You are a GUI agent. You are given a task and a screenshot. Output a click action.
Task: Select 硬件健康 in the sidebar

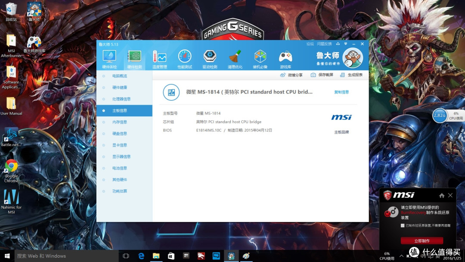(124, 87)
